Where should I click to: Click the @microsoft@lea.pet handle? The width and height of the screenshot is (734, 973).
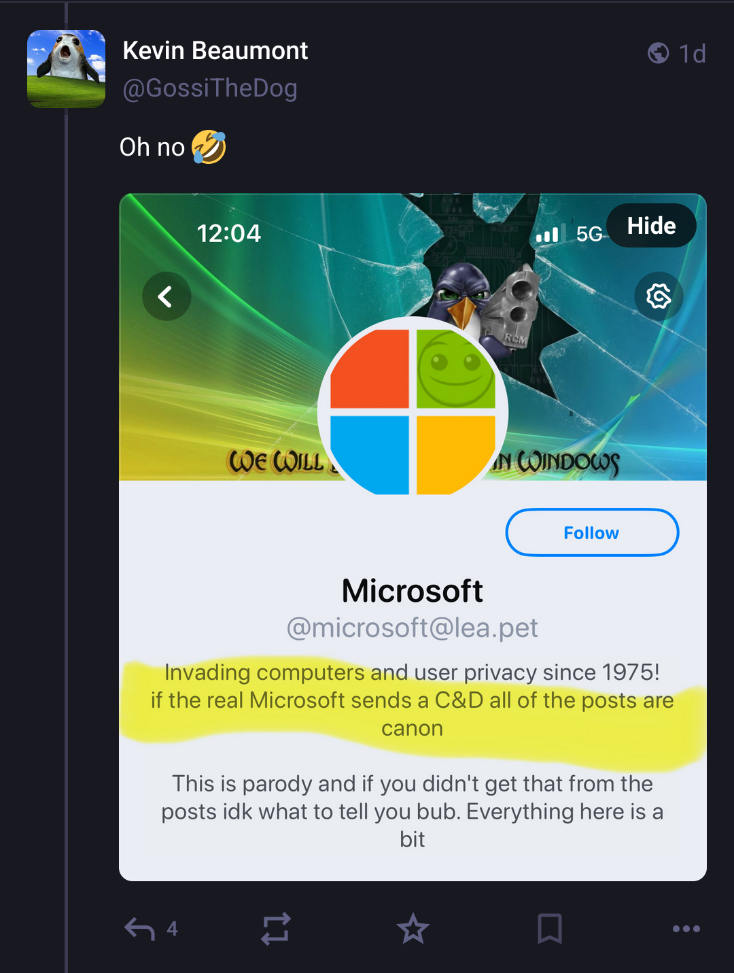point(413,628)
